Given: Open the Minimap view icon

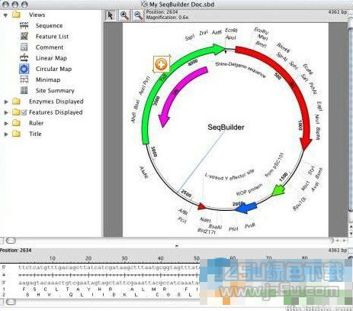Looking at the screenshot, I should click(24, 79).
